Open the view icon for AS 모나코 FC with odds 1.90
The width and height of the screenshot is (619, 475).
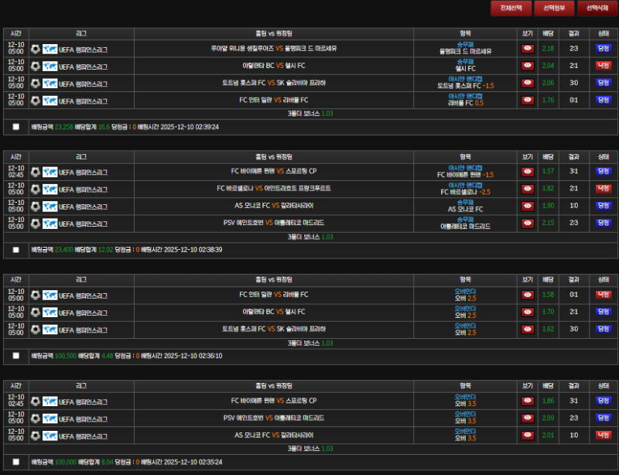coord(528,206)
